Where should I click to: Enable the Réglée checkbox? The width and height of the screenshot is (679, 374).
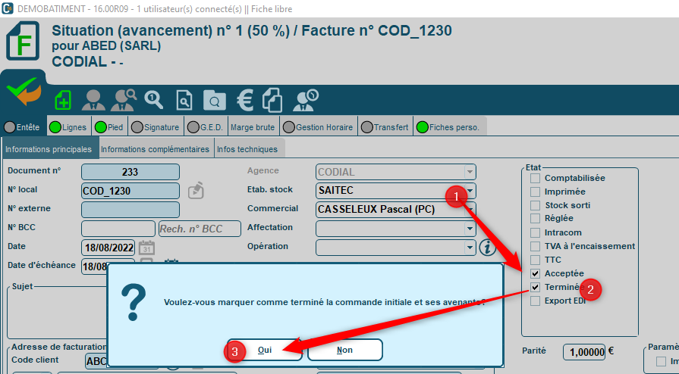pos(536,219)
